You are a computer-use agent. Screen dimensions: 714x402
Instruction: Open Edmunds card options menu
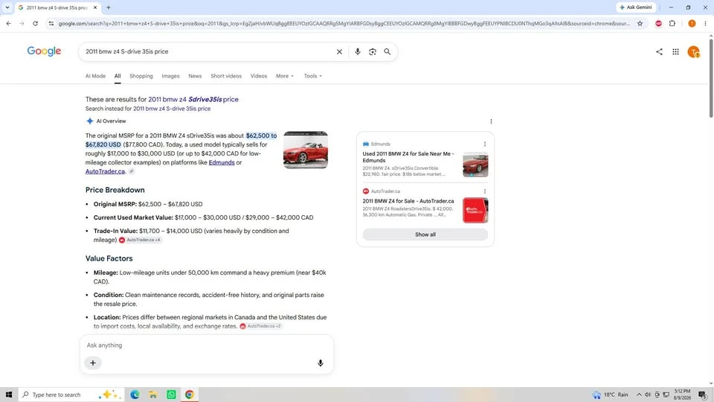pos(484,144)
